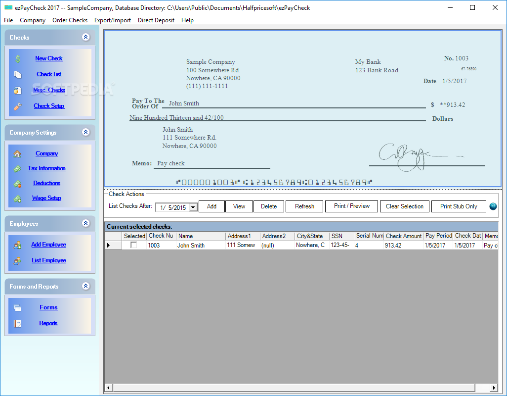Image resolution: width=507 pixels, height=396 pixels.
Task: Click the documents icon beside Check List
Action: (x=18, y=74)
